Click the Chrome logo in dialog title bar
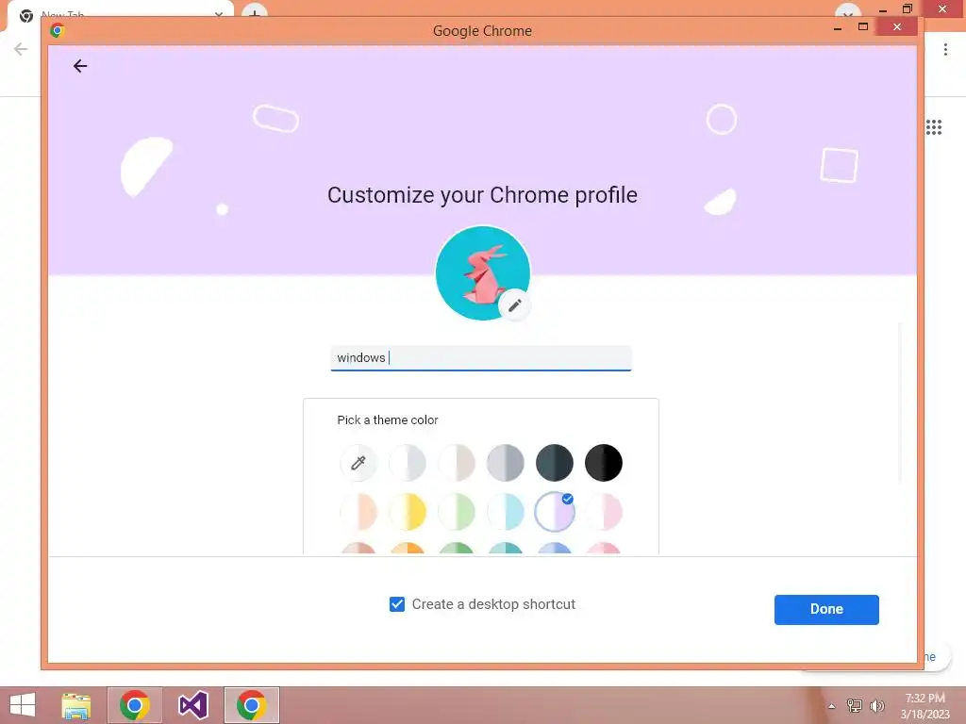 58,30
